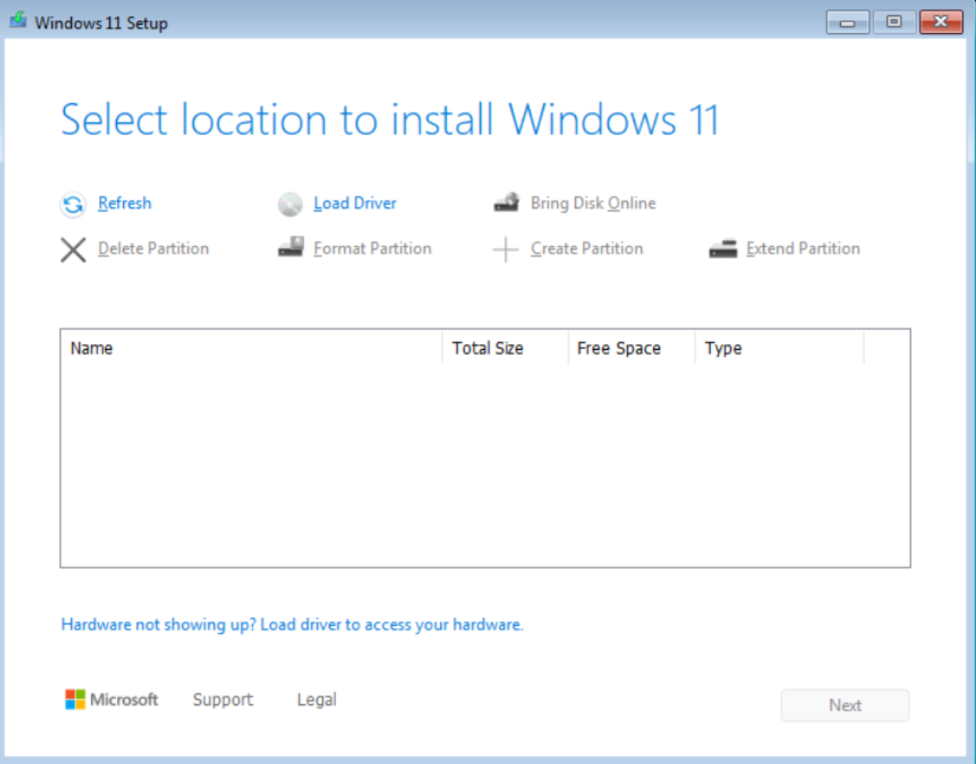Click the Create Partition plus icon
The height and width of the screenshot is (764, 976).
(x=506, y=250)
